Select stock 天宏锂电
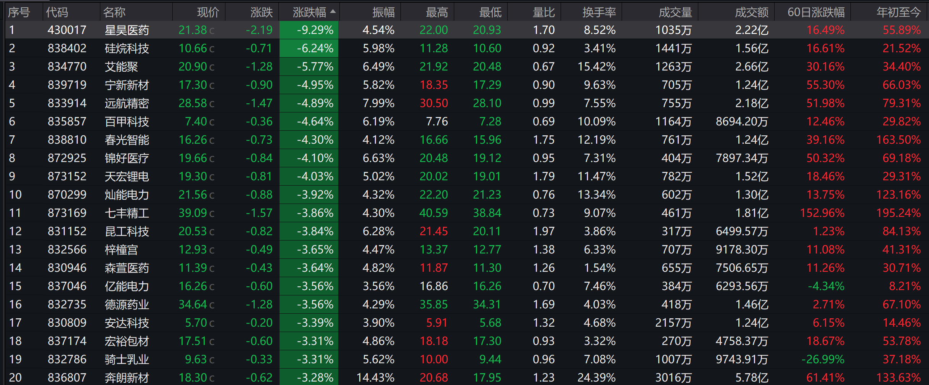Viewport: 929px width, 385px height. [x=127, y=176]
